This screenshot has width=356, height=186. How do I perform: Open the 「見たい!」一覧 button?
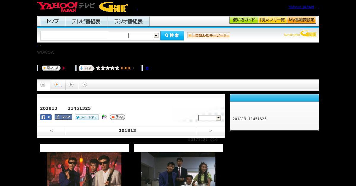[272, 20]
